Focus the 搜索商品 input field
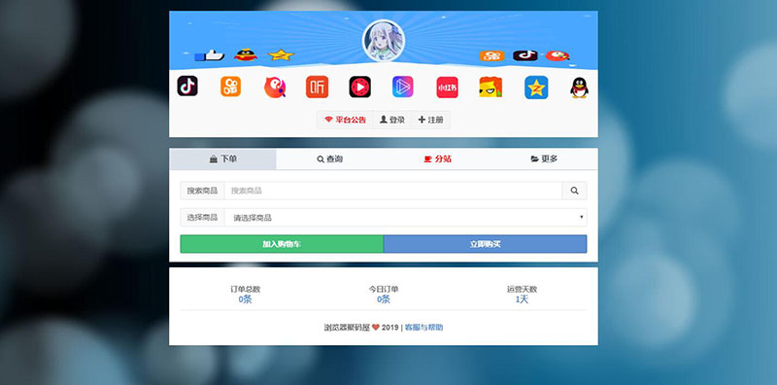Image resolution: width=777 pixels, height=385 pixels. click(393, 191)
